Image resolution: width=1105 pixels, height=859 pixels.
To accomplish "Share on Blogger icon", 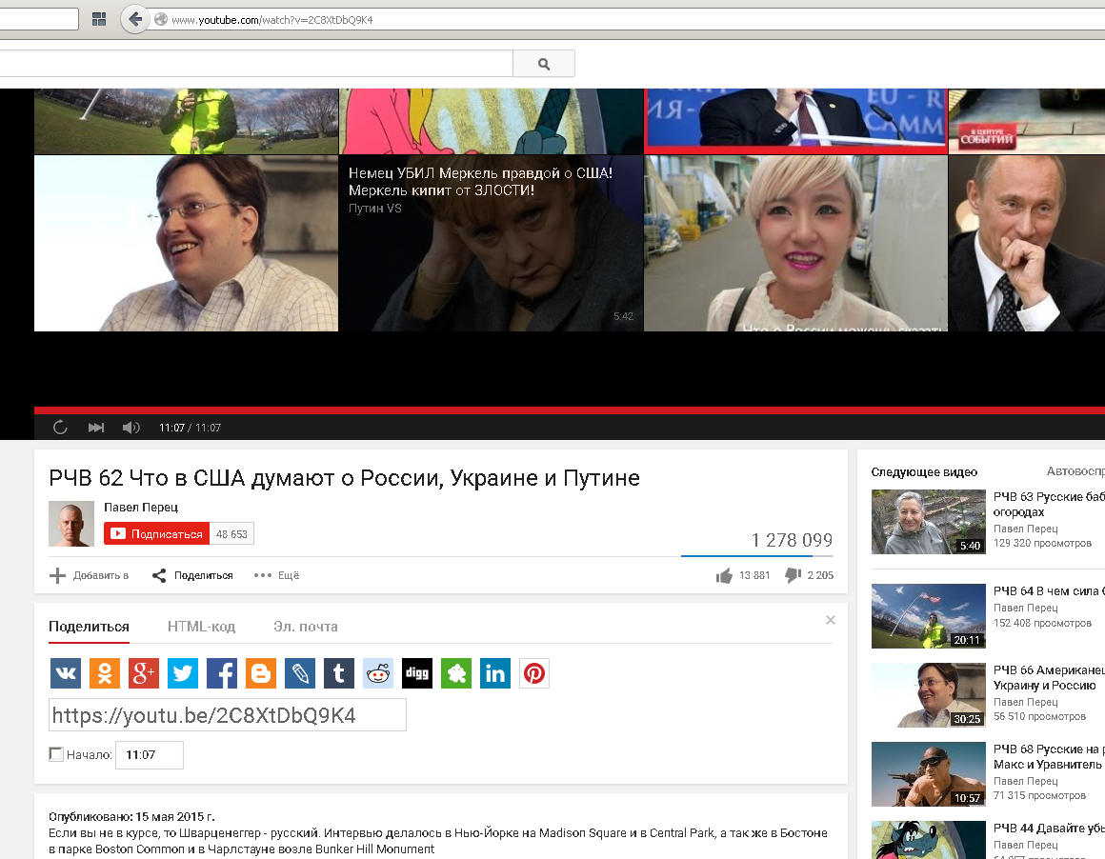I will coord(261,673).
